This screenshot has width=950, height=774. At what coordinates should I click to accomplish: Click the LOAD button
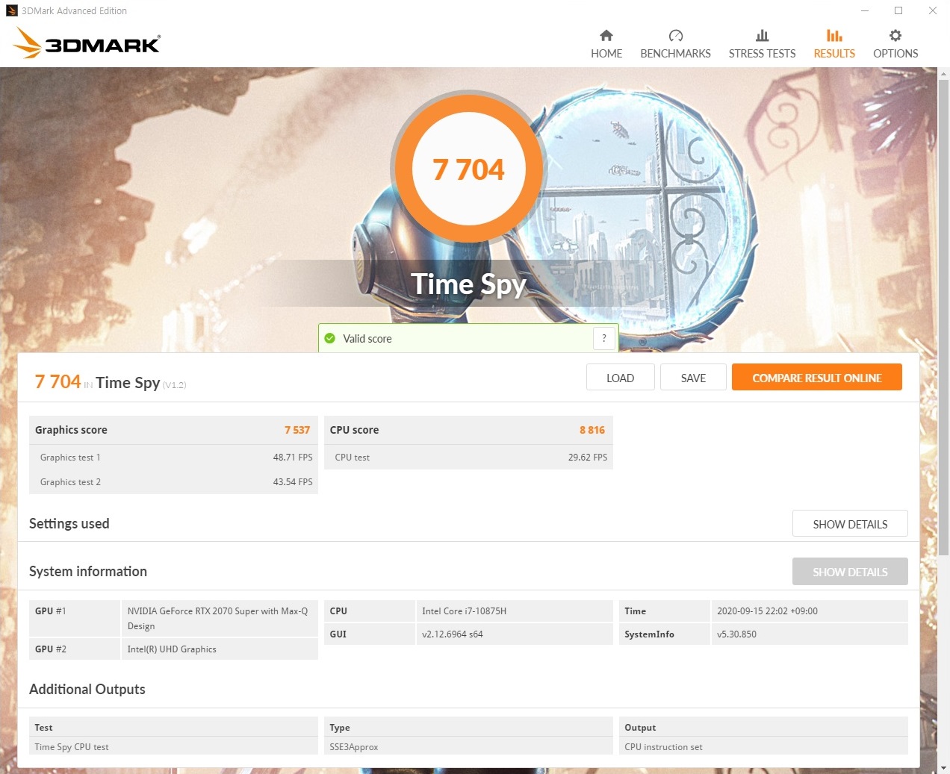[x=621, y=378]
